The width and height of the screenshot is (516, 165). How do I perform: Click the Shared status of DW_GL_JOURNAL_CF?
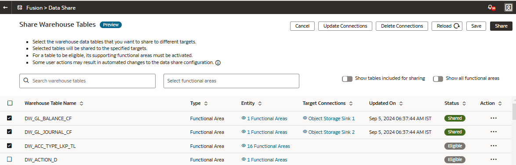455,132
